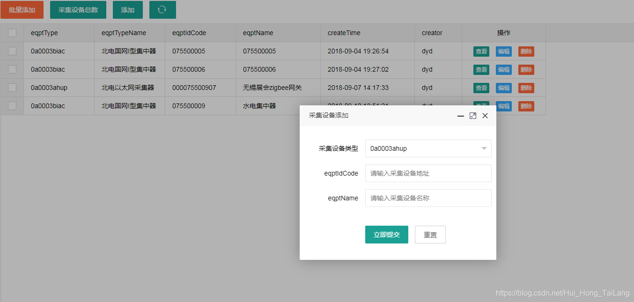Focus the eqptIdCode input field
The image size is (634, 302).
pos(428,173)
